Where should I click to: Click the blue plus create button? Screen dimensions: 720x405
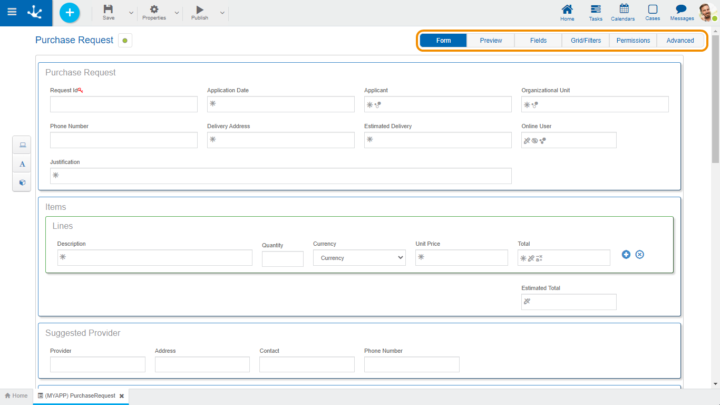pos(70,13)
